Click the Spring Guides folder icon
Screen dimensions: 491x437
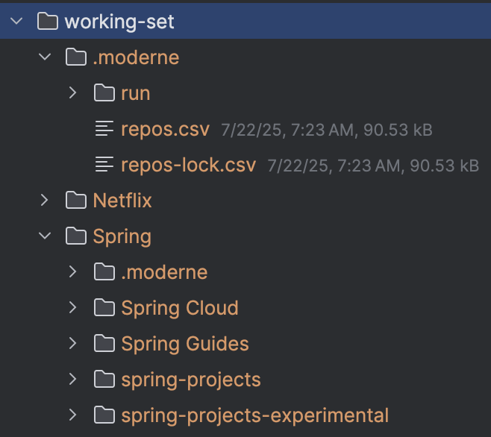(104, 343)
